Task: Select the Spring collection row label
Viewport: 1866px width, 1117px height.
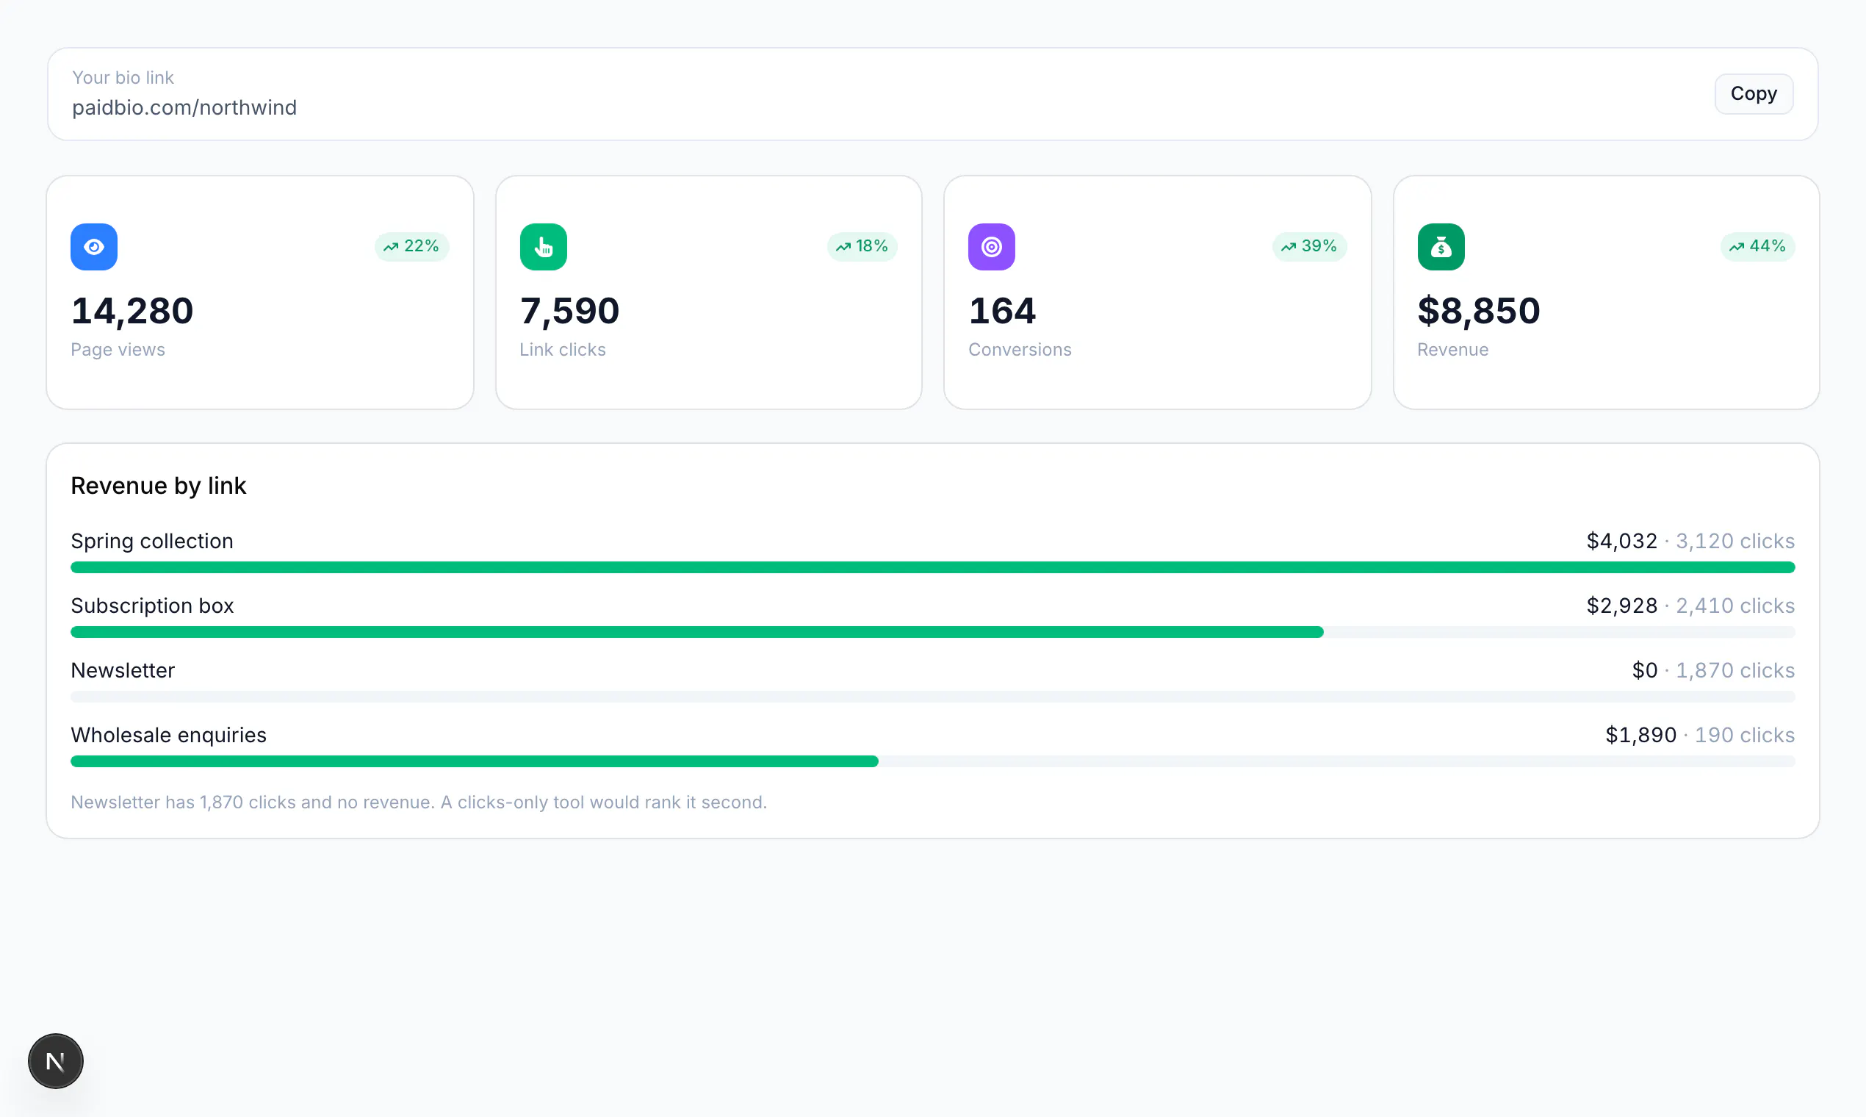Action: coord(152,541)
